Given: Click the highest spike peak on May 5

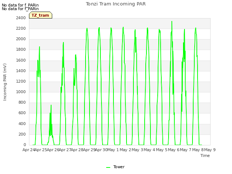Looking at the screenshot, I should (172, 21).
